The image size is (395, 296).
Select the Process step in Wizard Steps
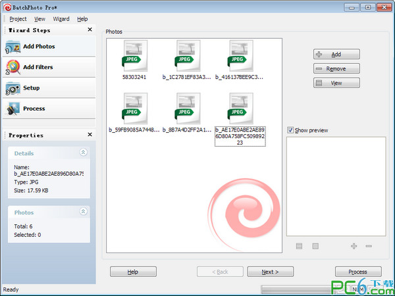(49, 109)
